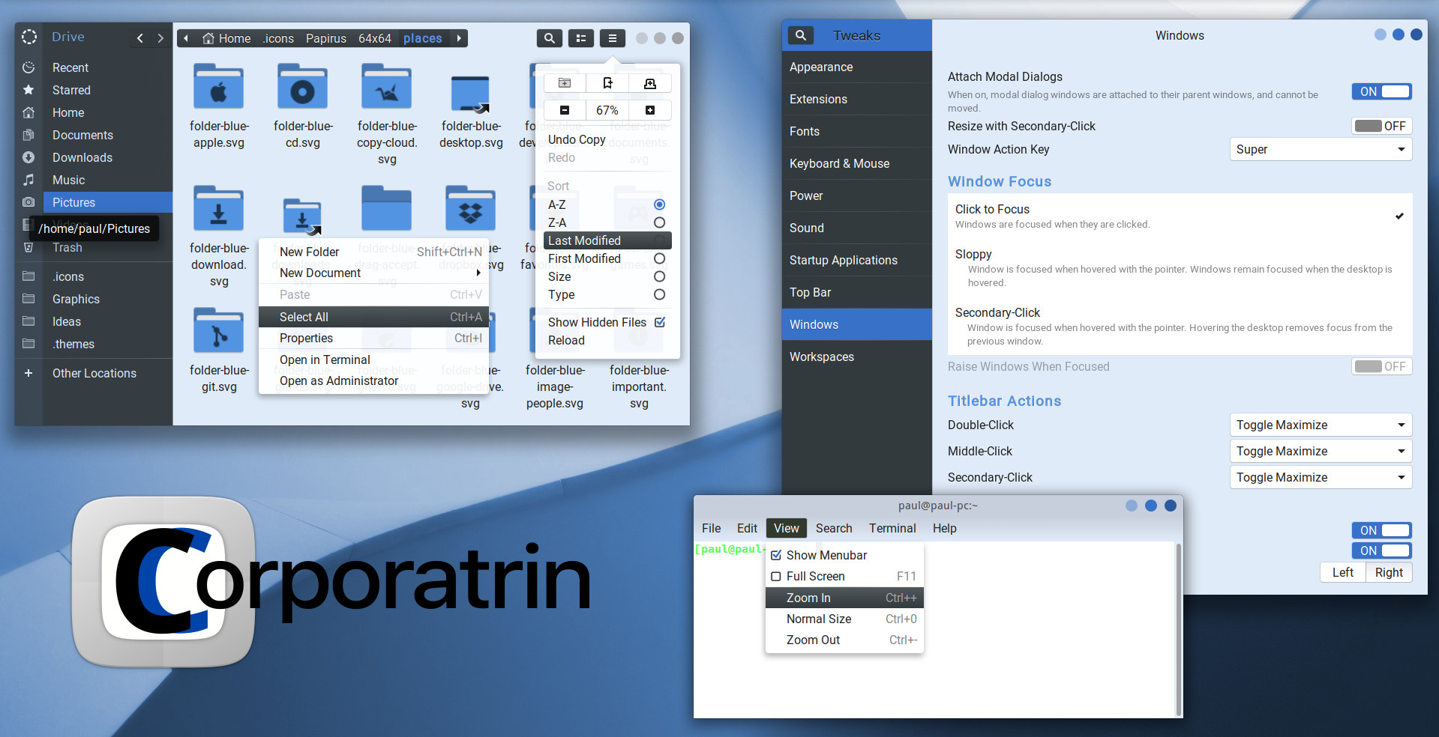Click the new folder icon in popover
The height and width of the screenshot is (737, 1439).
pos(565,83)
